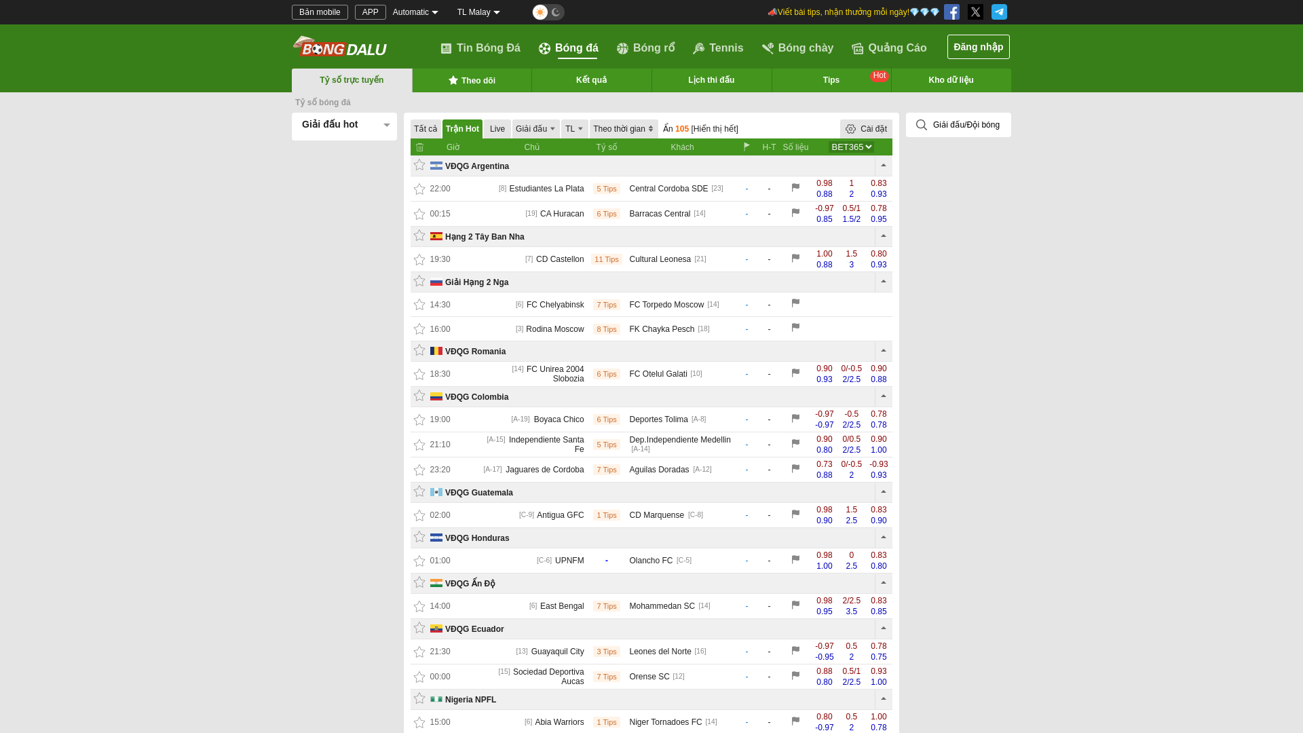This screenshot has height=733, width=1303.
Task: Favorite the VĐQG Argentina league
Action: pos(419,166)
